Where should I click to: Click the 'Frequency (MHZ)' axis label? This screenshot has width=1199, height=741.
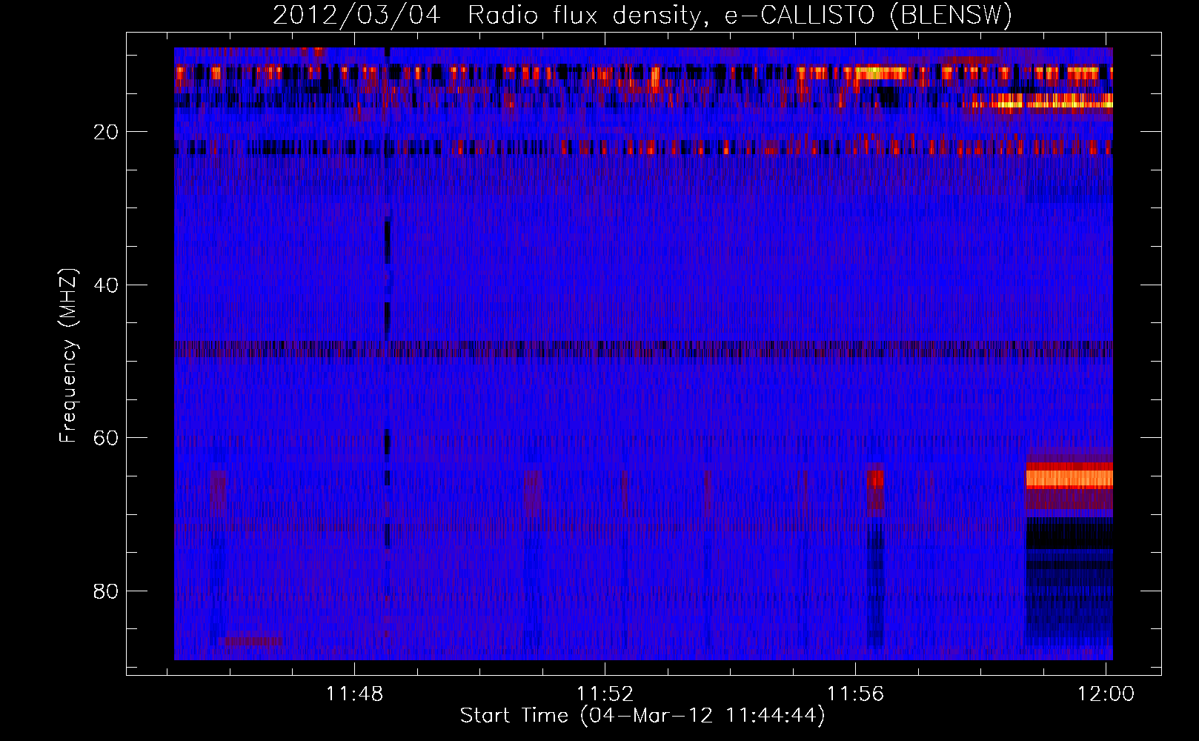[68, 356]
